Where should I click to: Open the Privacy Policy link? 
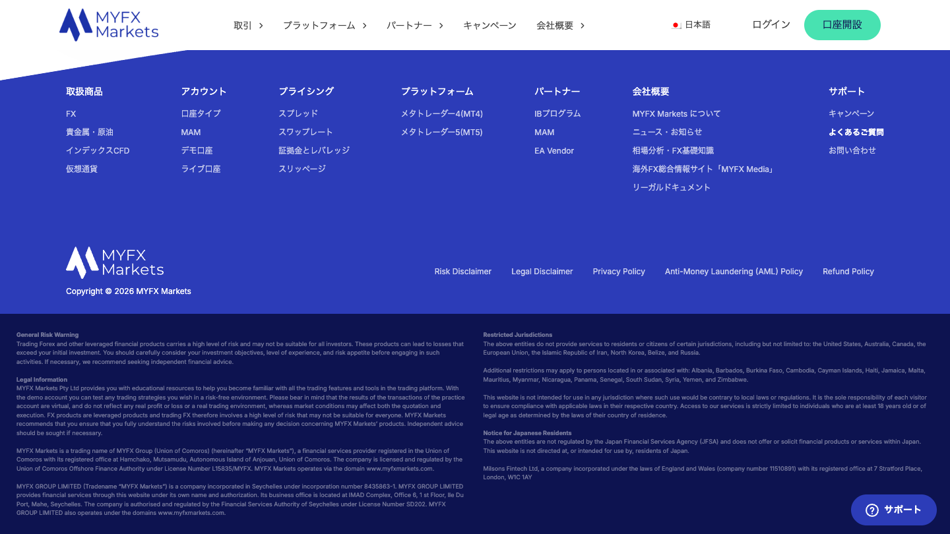coord(619,272)
